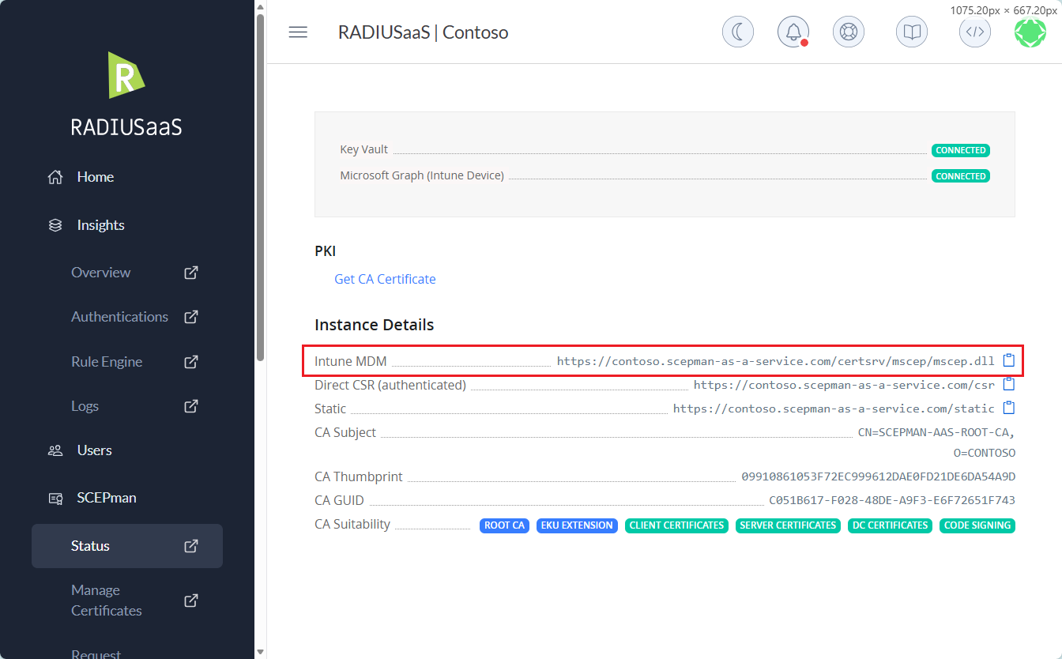Open the green user avatar menu
The width and height of the screenshot is (1062, 659).
coord(1030,32)
